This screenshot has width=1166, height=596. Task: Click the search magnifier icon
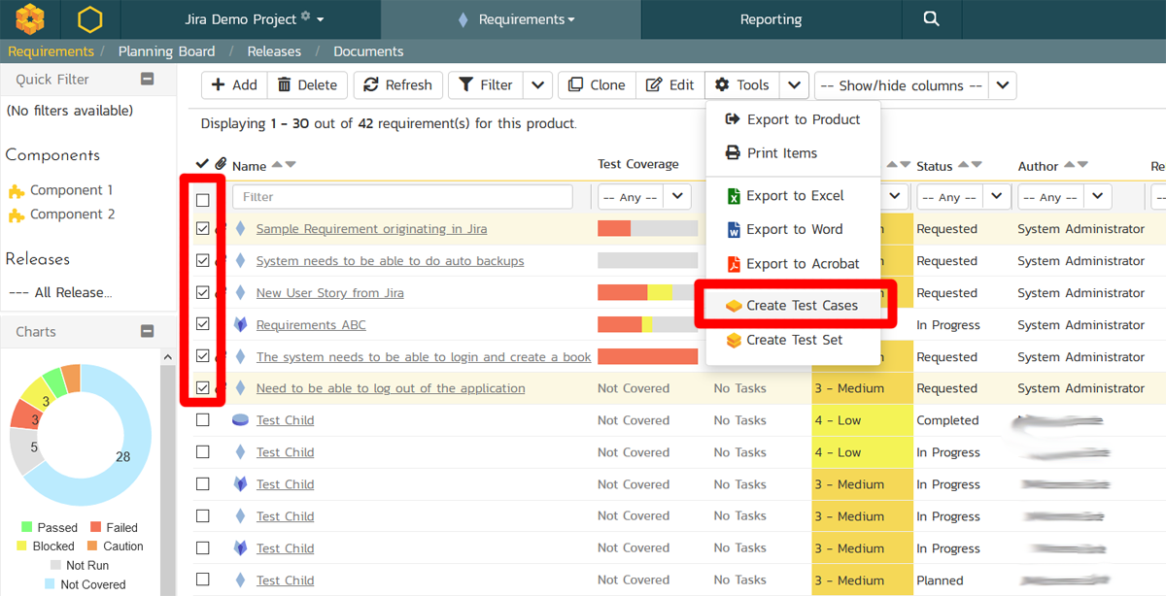coord(931,18)
